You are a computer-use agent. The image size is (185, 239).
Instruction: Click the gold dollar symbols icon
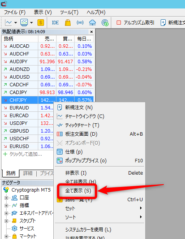(x=41, y=23)
